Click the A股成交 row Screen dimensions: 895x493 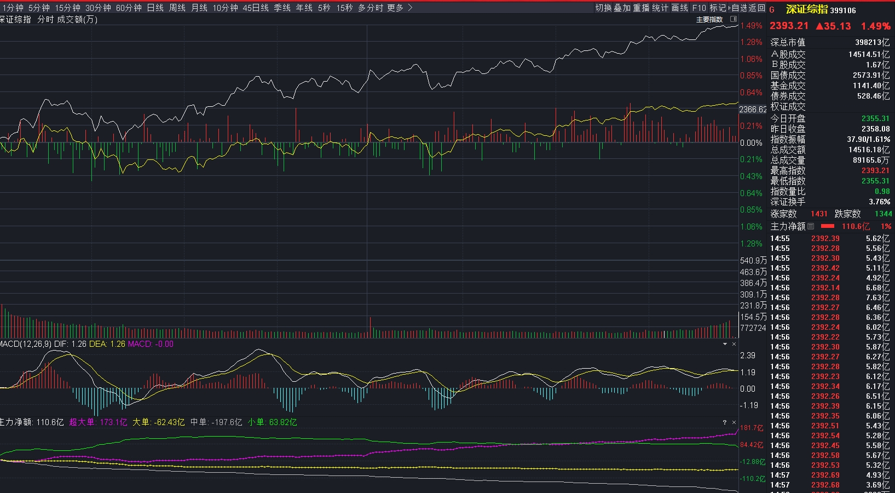click(x=830, y=54)
